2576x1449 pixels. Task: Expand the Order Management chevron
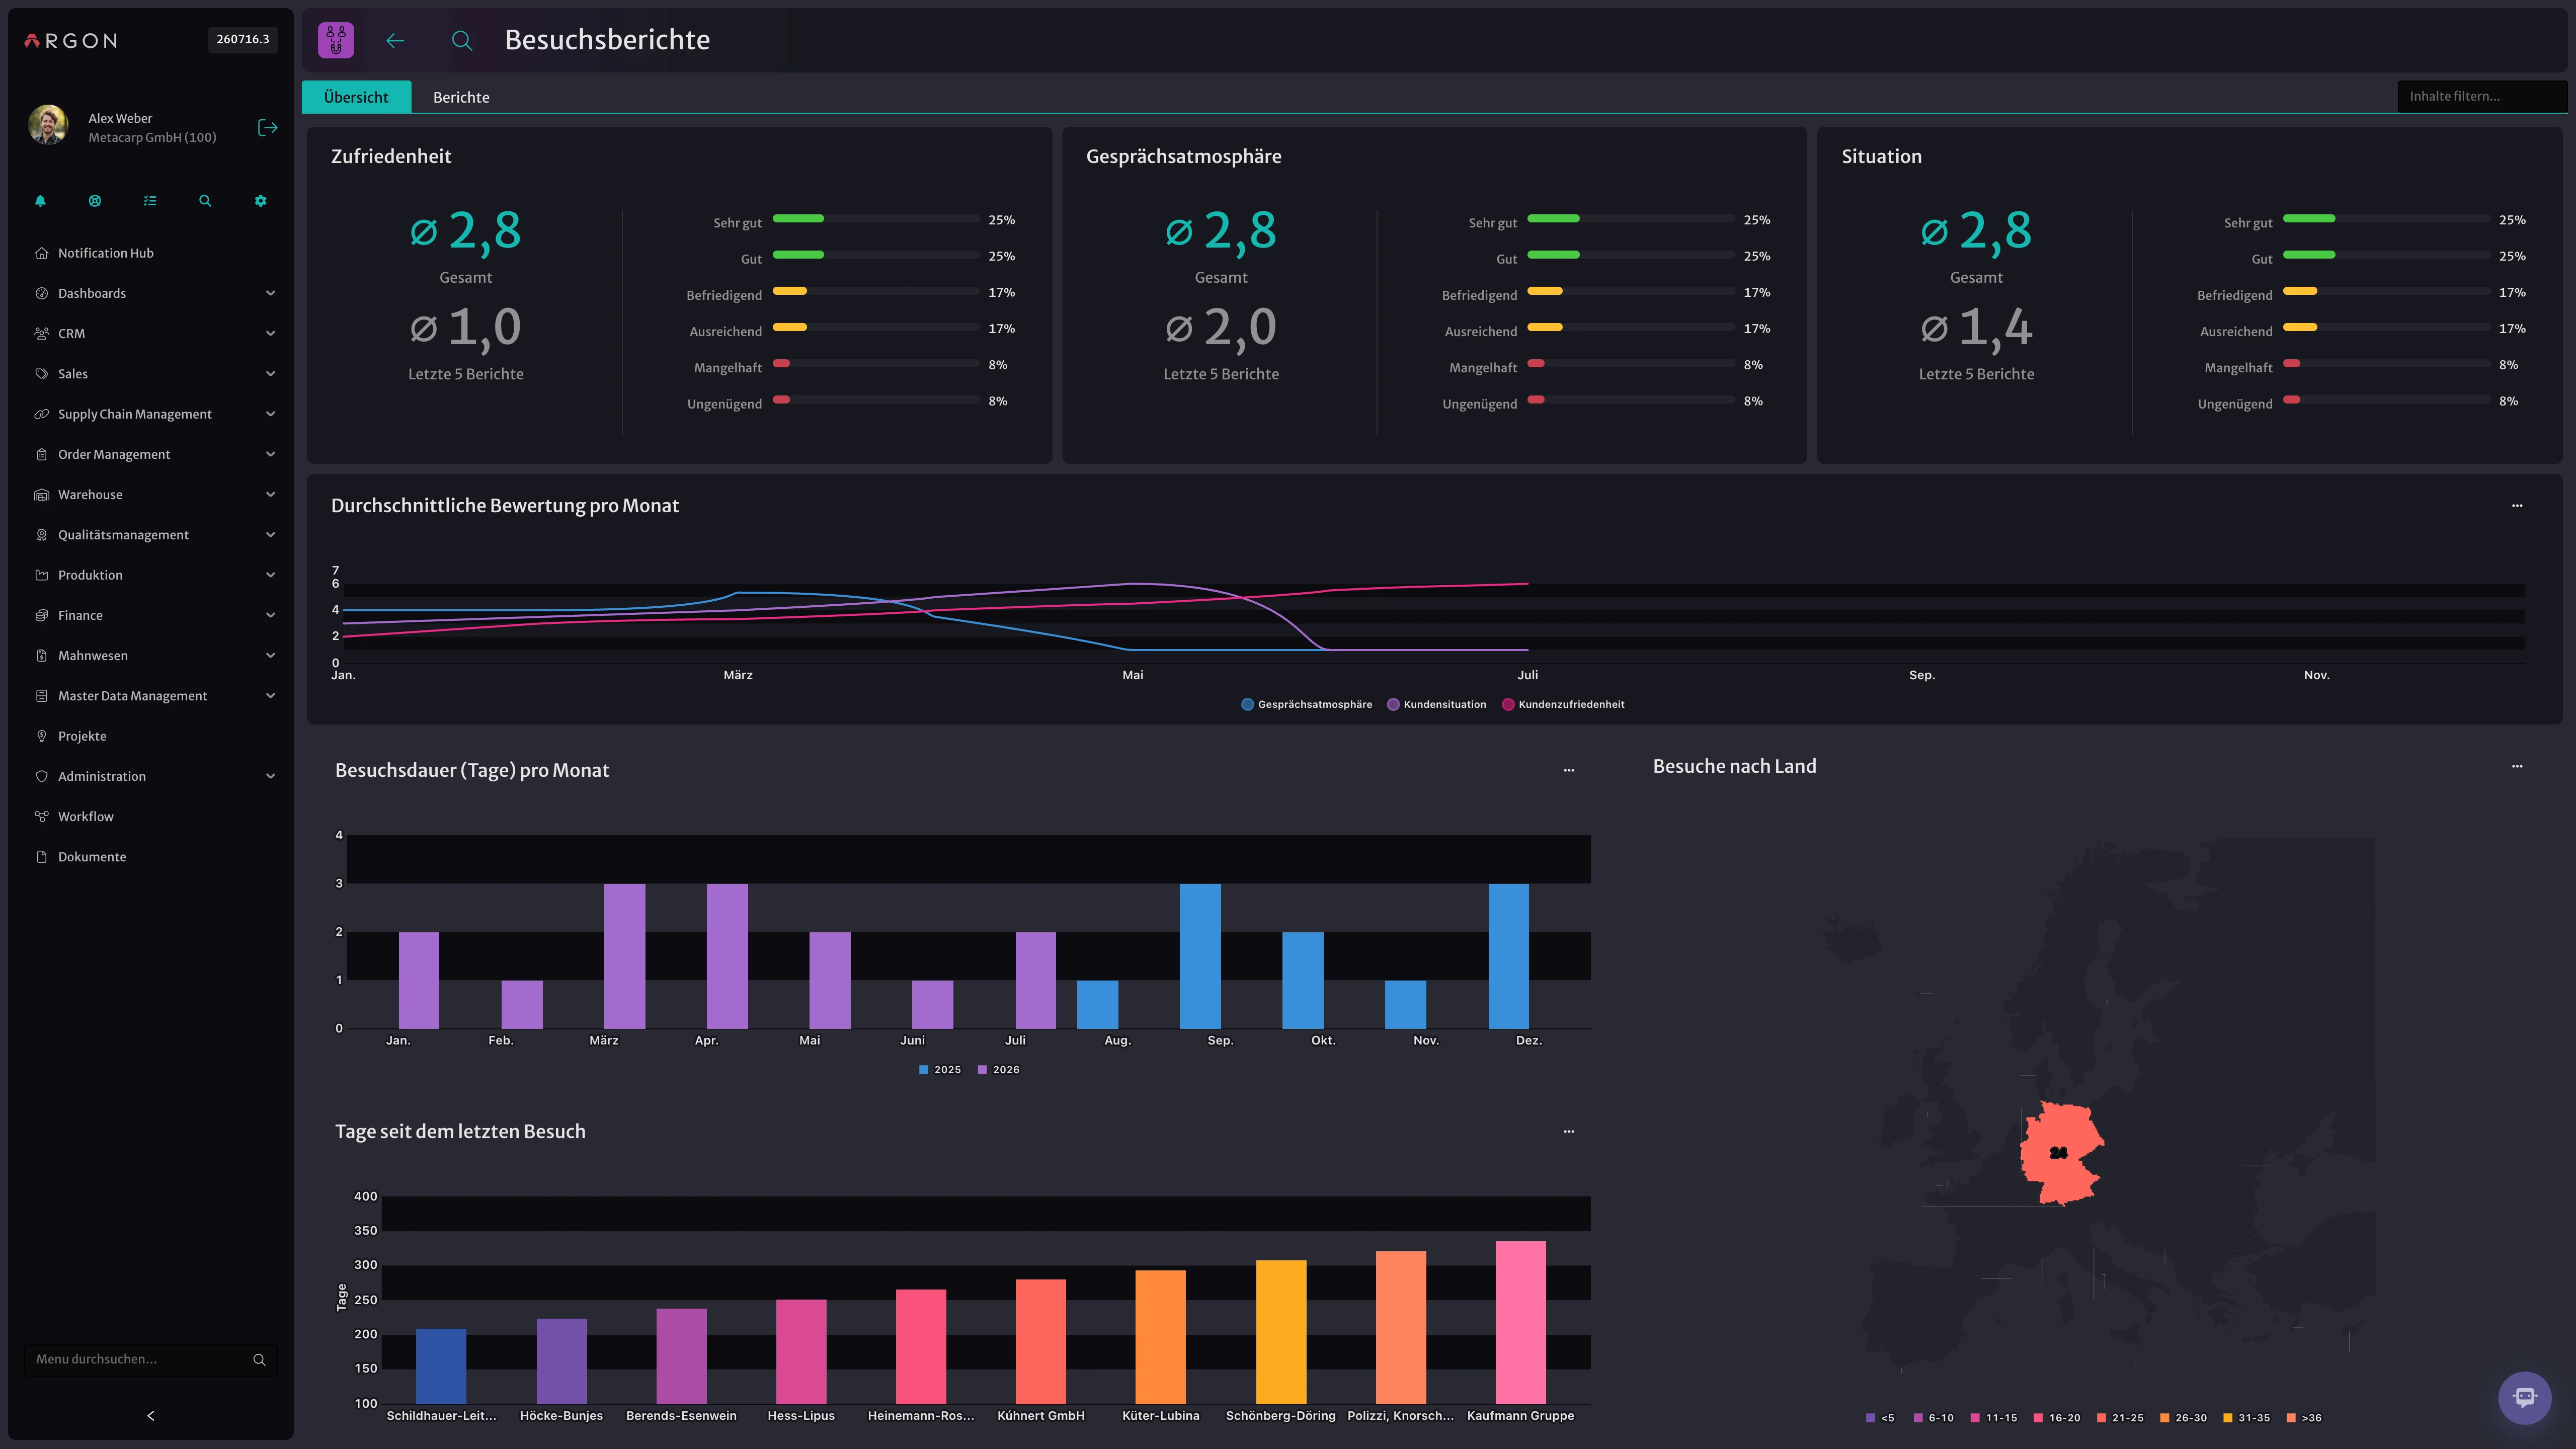click(x=270, y=454)
